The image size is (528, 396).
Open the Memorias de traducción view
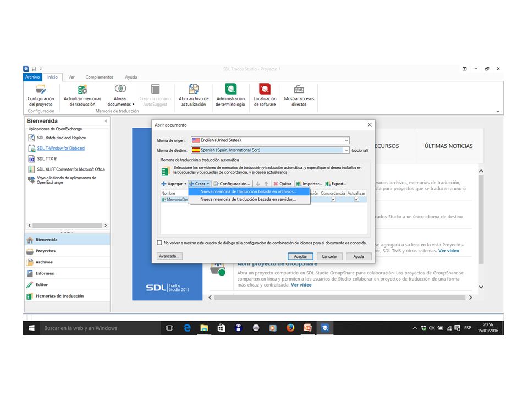click(67, 296)
